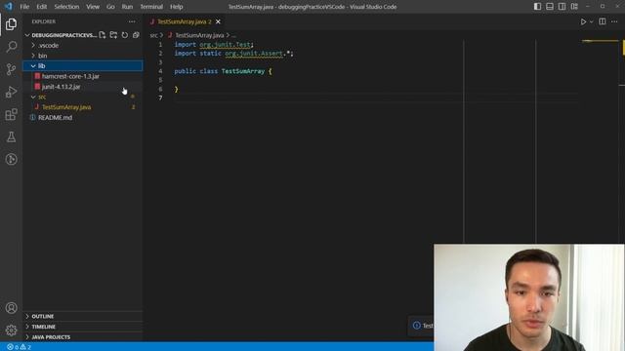This screenshot has width=625, height=351.
Task: Collapse the DEBUGGINGPRACTICEVS project root
Action: [61, 35]
